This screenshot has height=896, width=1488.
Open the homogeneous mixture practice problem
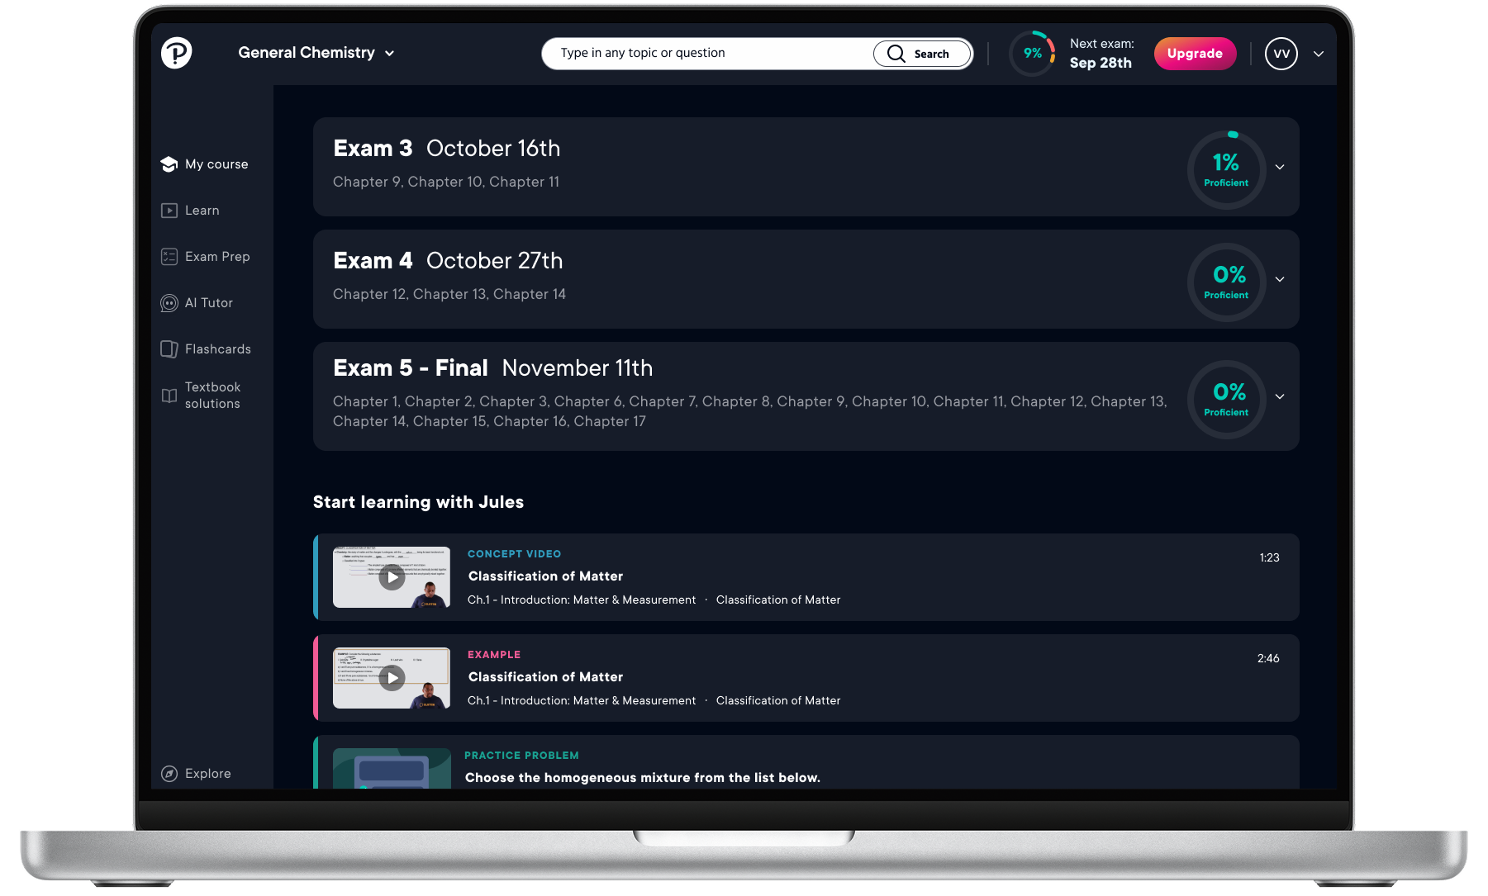click(642, 777)
